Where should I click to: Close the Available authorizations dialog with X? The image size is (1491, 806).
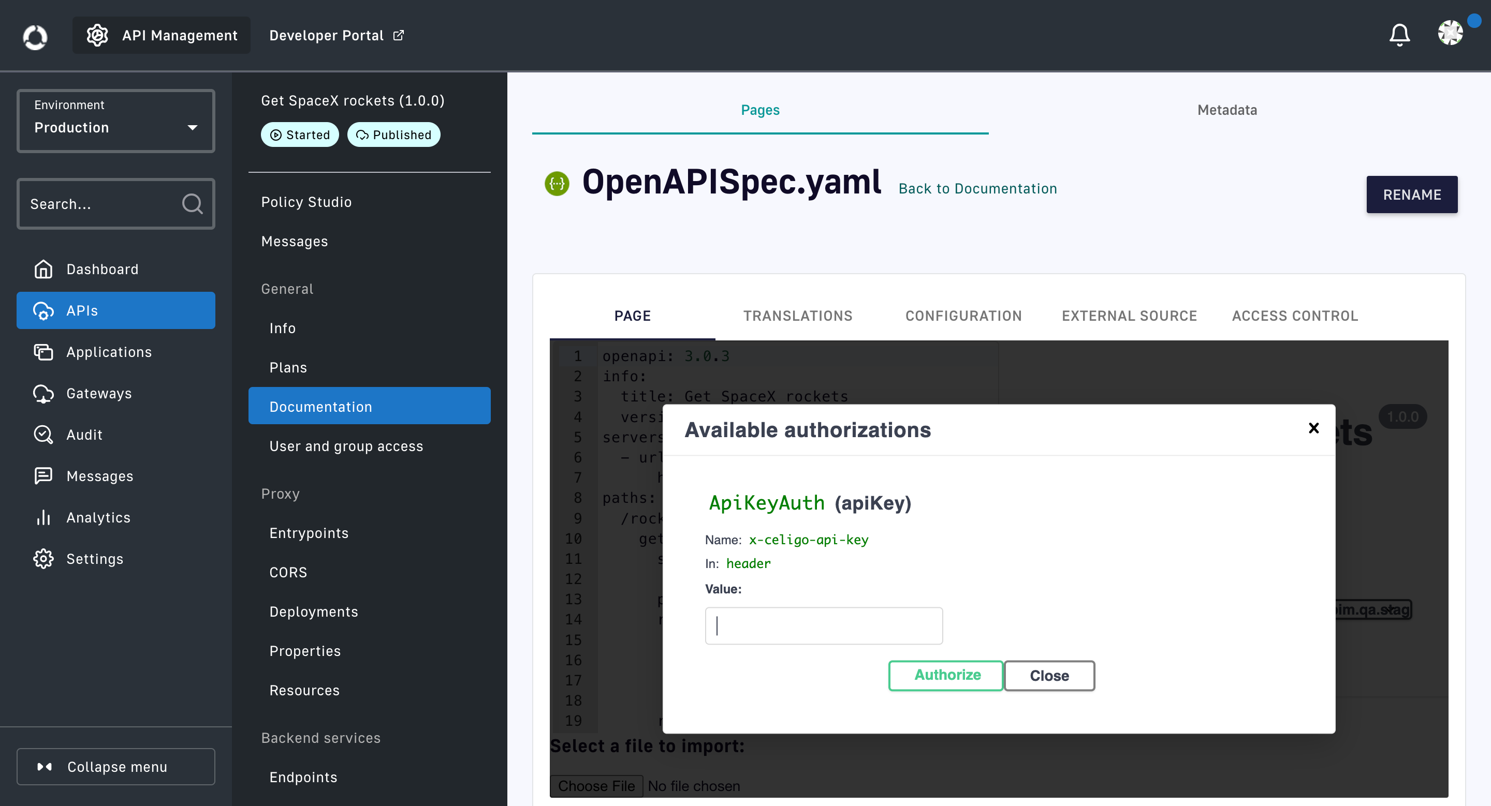[1313, 428]
